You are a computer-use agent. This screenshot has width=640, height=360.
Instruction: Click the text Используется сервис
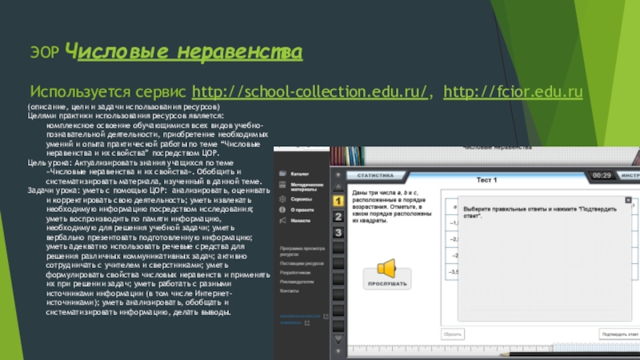coord(108,92)
